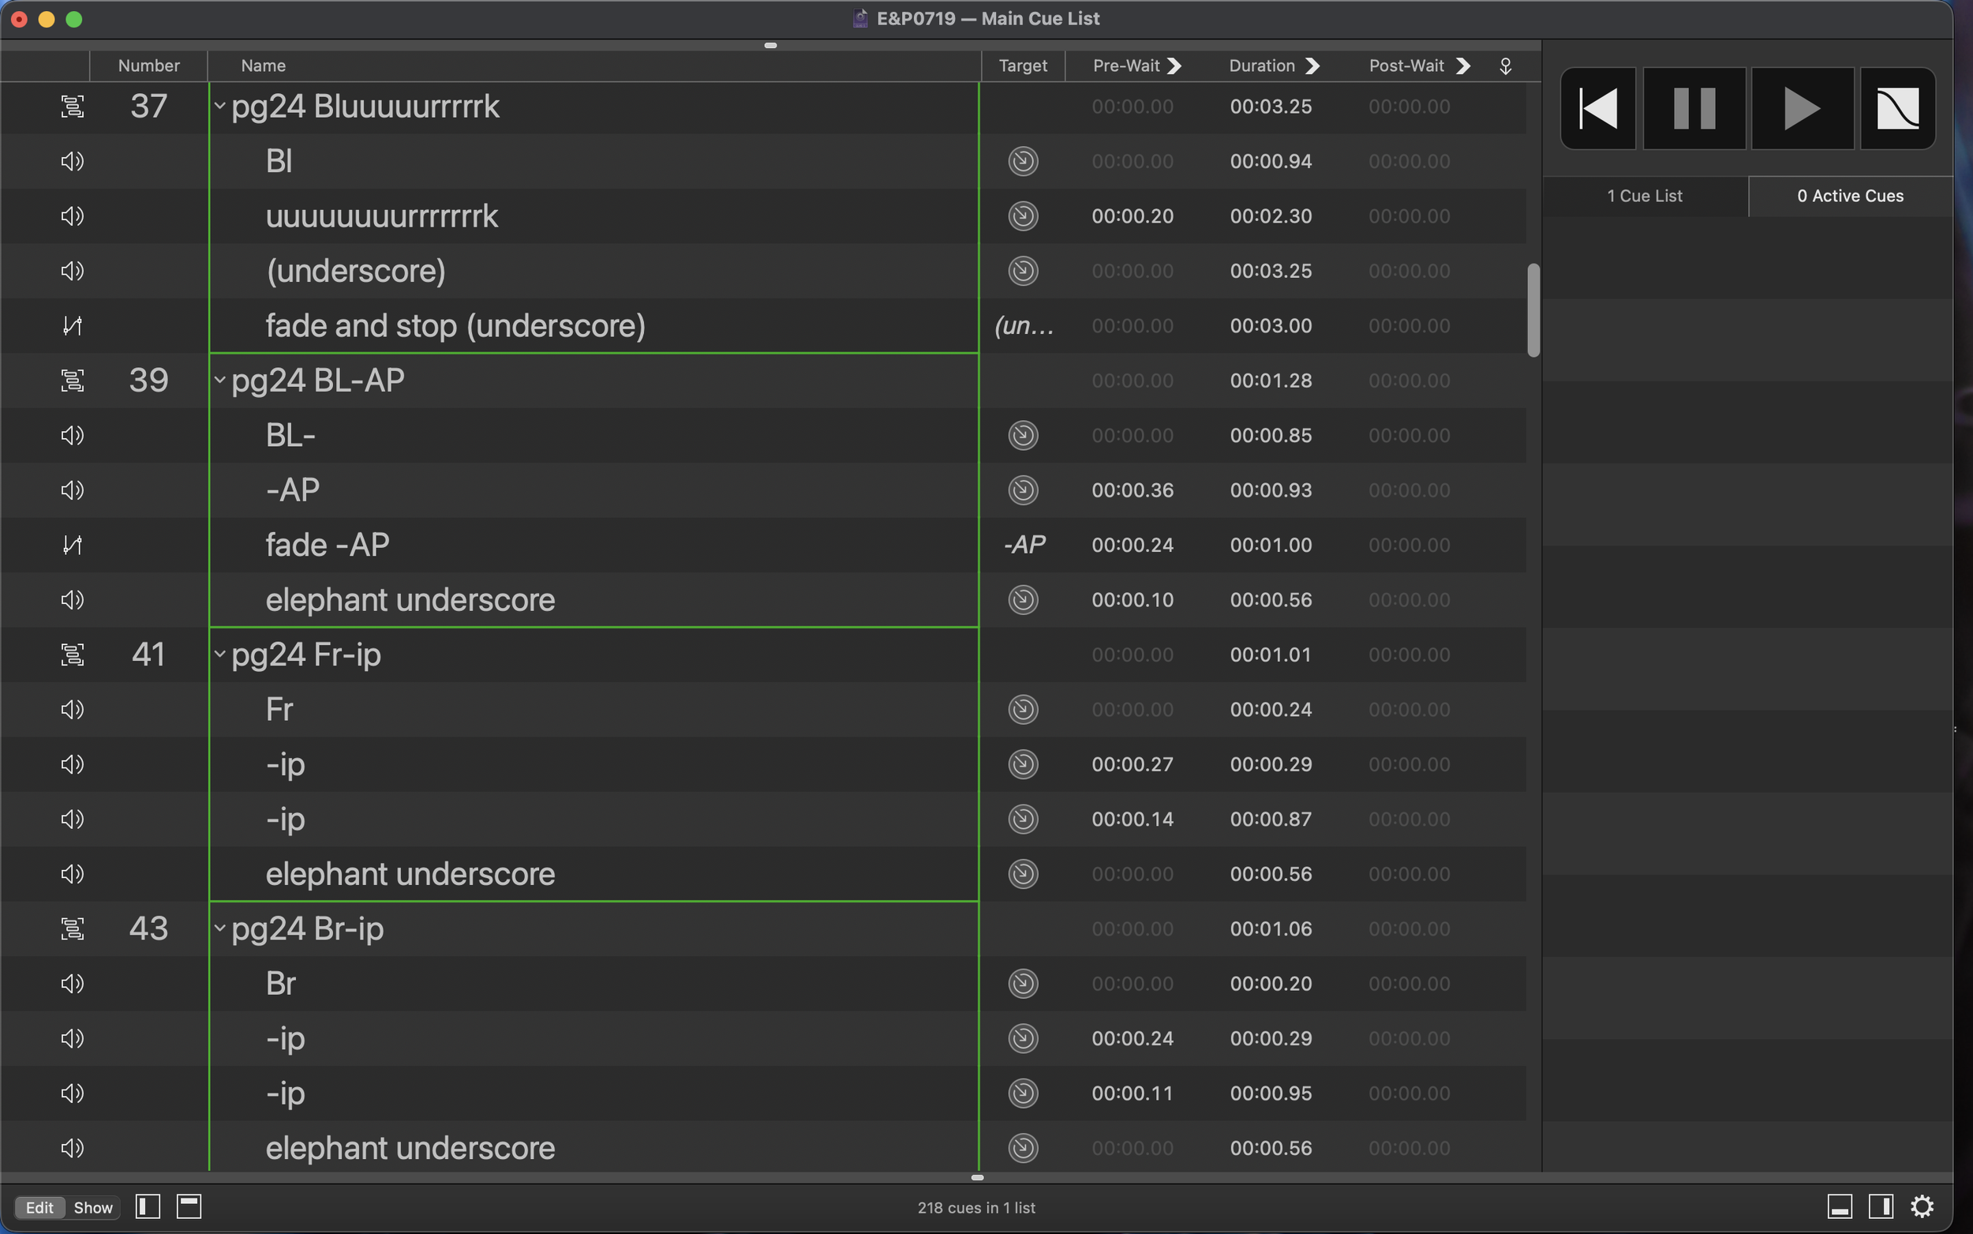Click the cue number 41
The height and width of the screenshot is (1234, 1973).
pos(148,655)
